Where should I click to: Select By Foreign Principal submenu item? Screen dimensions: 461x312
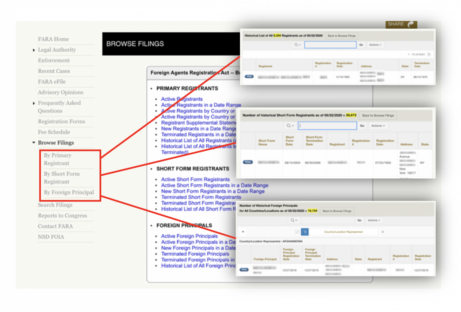click(69, 192)
